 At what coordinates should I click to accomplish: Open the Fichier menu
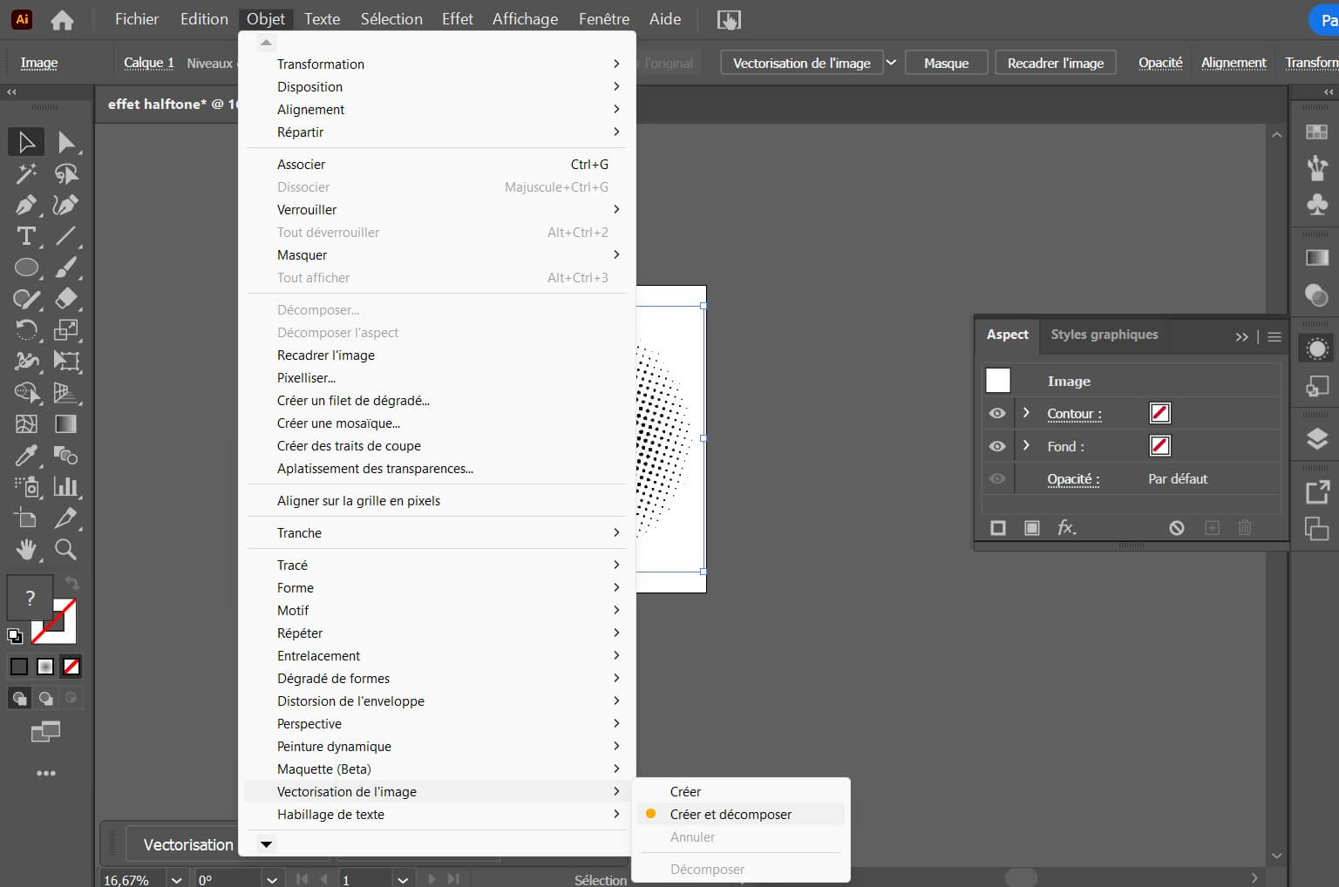[x=137, y=18]
